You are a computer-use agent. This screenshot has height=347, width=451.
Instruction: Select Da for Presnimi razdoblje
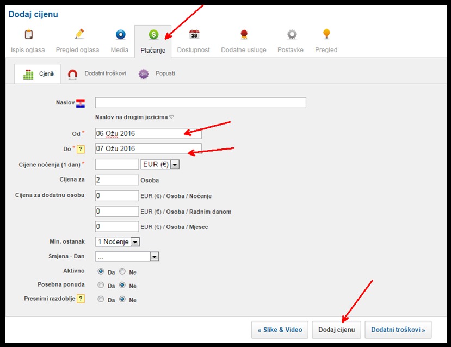tap(101, 299)
